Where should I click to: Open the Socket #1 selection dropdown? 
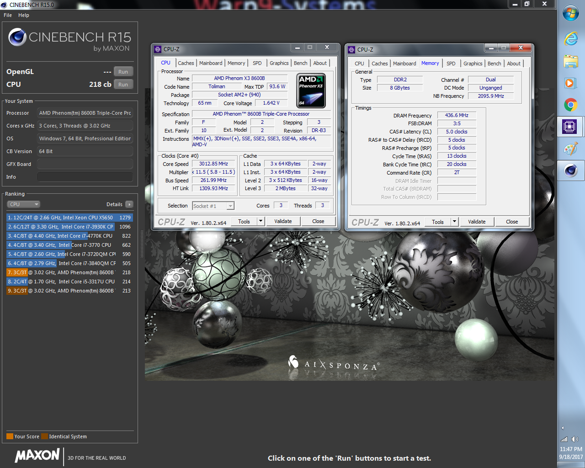coord(213,206)
